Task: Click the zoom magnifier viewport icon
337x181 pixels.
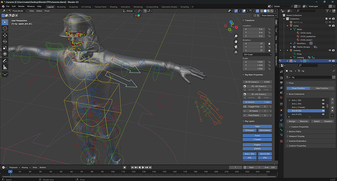Action: pyautogui.click(x=236, y=36)
